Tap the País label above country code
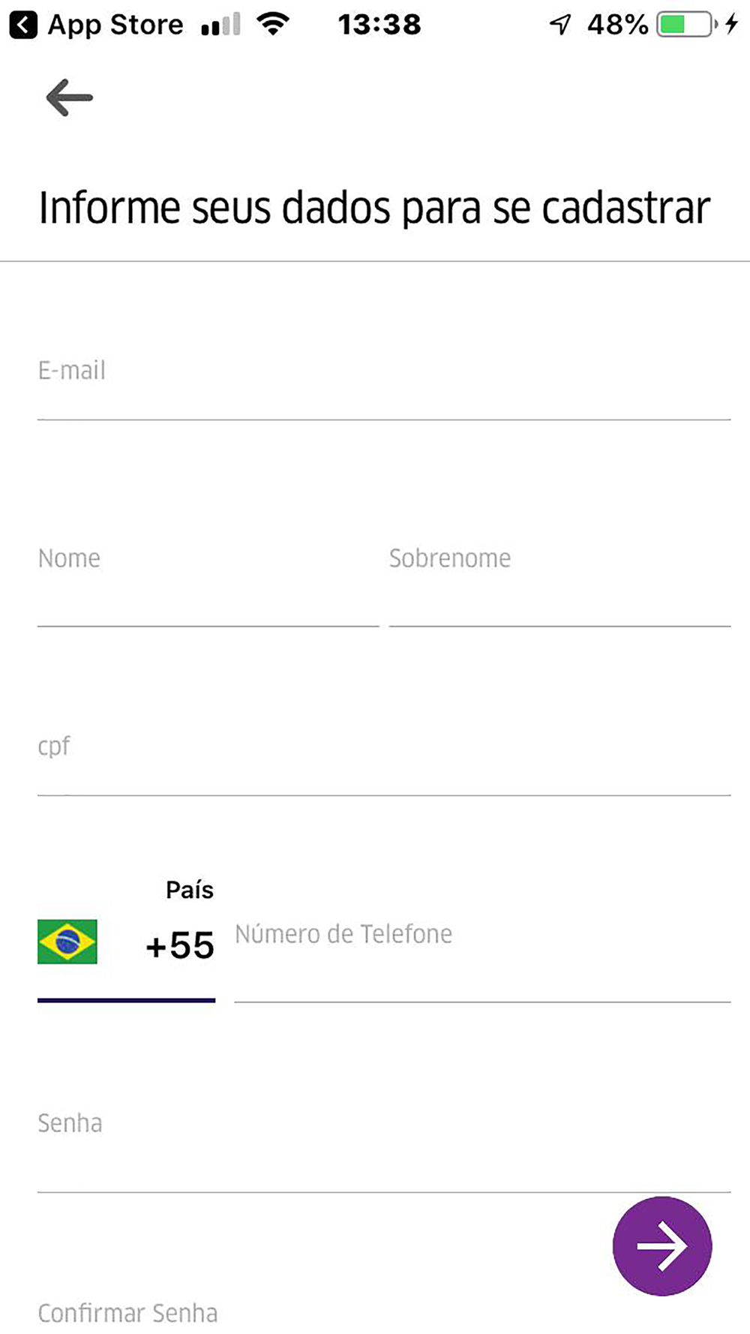The width and height of the screenshot is (750, 1334). [x=190, y=890]
